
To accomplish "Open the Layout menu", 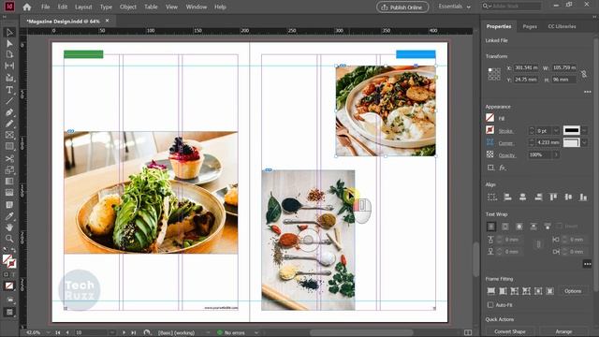I will (x=83, y=7).
